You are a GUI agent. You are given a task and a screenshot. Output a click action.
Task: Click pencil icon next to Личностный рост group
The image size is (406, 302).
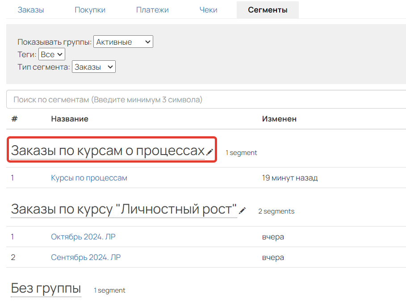242,210
